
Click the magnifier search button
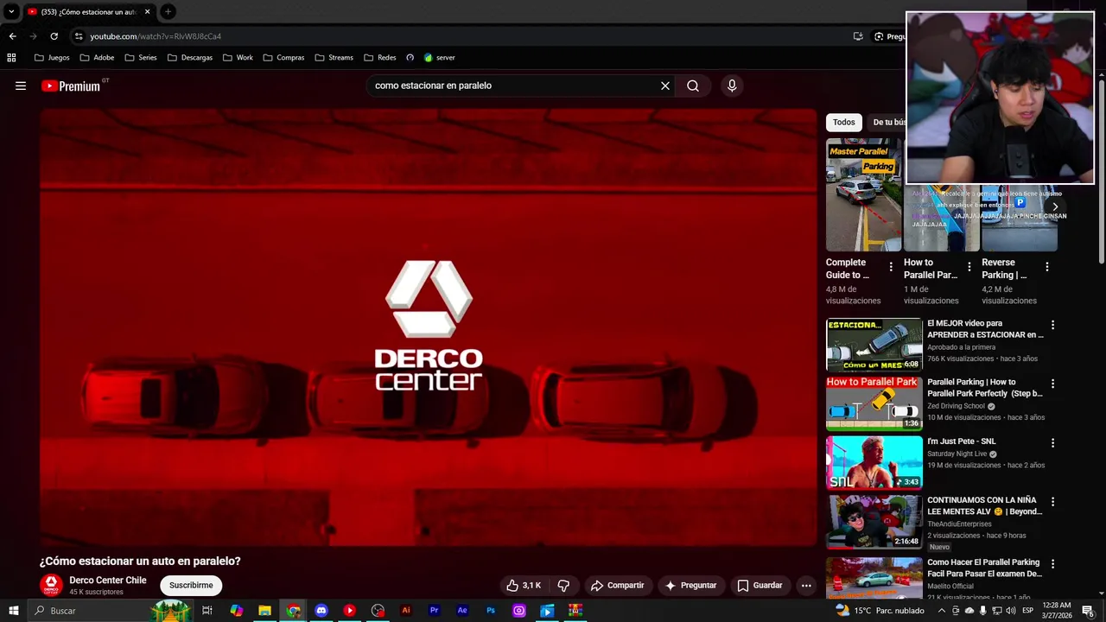point(693,86)
